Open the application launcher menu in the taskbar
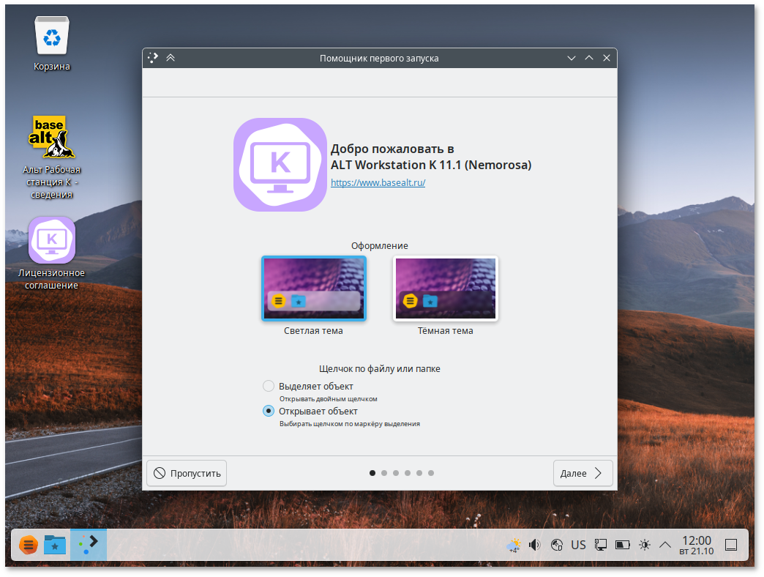The height and width of the screenshot is (577, 764). (x=28, y=545)
